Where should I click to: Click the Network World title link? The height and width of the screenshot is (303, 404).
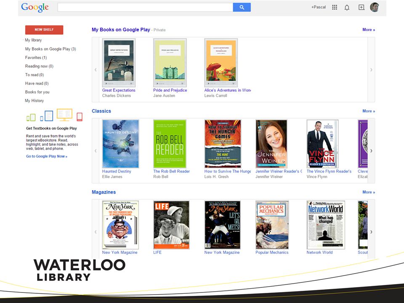(319, 252)
